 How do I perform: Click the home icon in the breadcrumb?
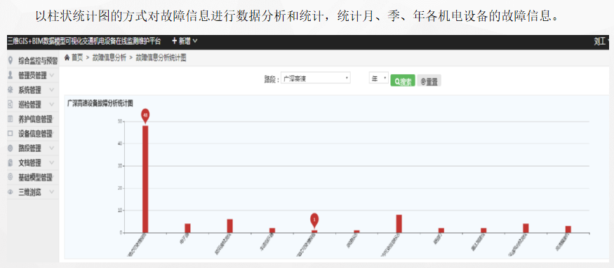(67, 57)
